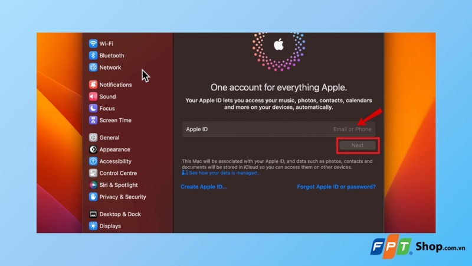Click the Network globe icon
This screenshot has height=266, width=472.
[93, 67]
